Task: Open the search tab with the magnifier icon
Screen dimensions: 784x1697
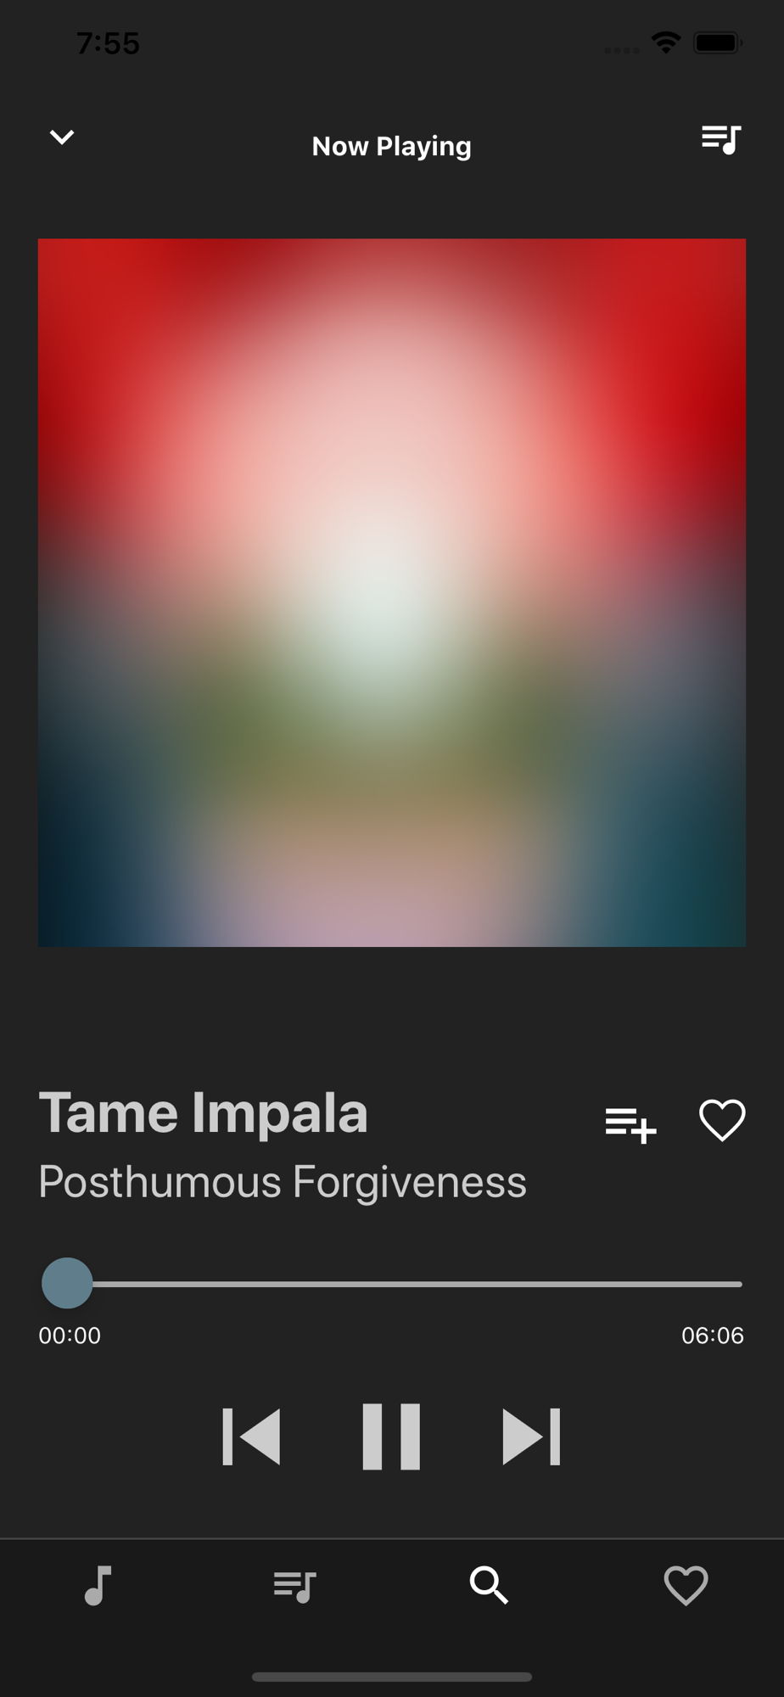Action: click(x=490, y=1585)
